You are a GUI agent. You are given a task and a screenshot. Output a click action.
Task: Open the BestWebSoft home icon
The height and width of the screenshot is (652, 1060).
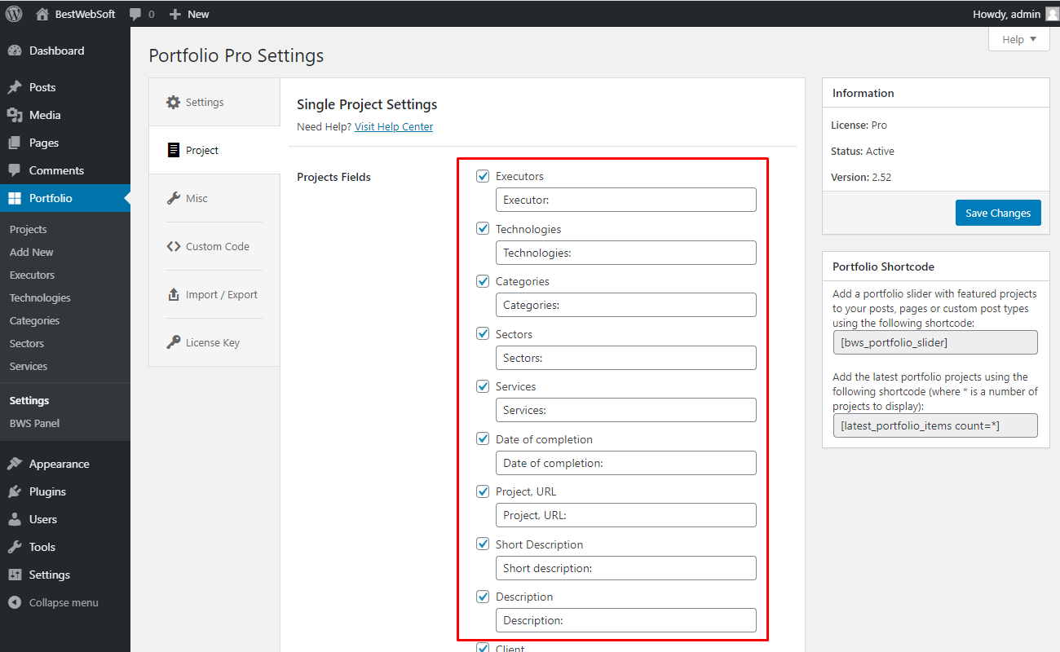[x=42, y=14]
